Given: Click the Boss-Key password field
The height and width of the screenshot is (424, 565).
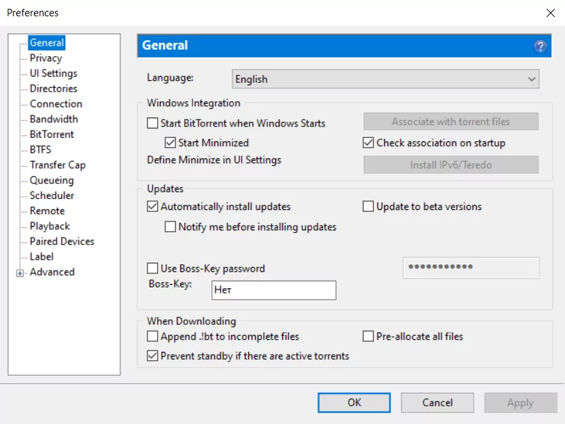Looking at the screenshot, I should 470,267.
